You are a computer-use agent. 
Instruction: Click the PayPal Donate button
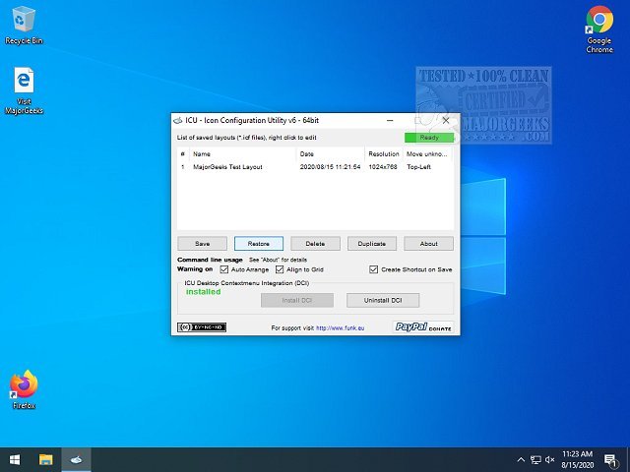tap(423, 327)
